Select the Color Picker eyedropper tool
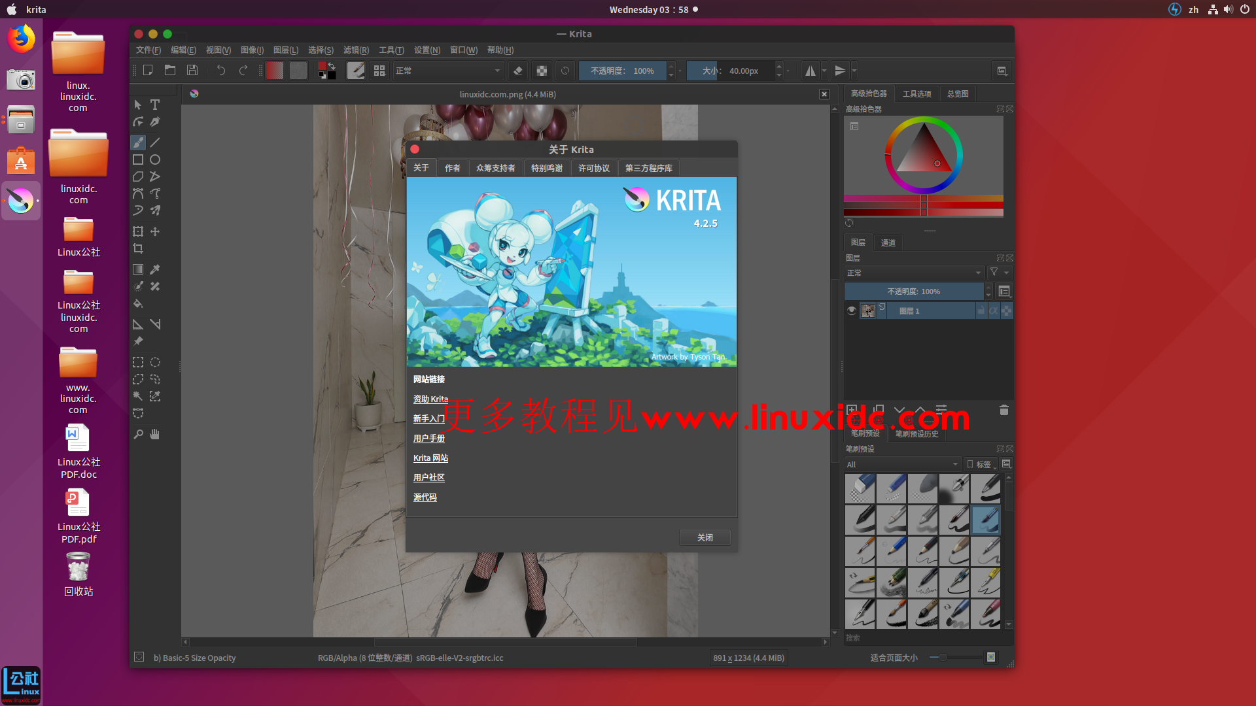The image size is (1256, 706). pos(155,269)
